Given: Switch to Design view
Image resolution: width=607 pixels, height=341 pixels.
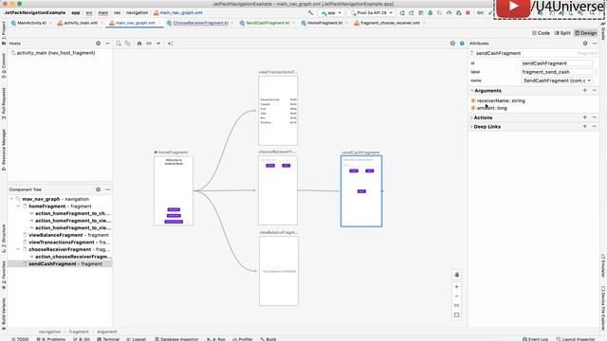Looking at the screenshot, I should pos(586,33).
